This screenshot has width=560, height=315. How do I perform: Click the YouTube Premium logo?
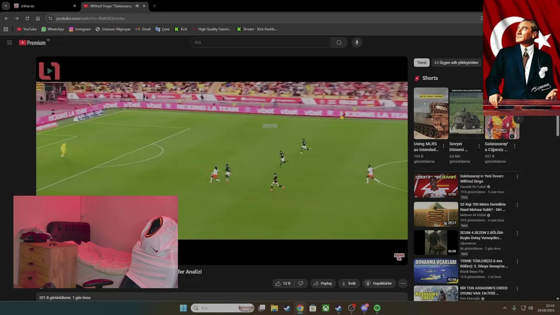(x=32, y=42)
